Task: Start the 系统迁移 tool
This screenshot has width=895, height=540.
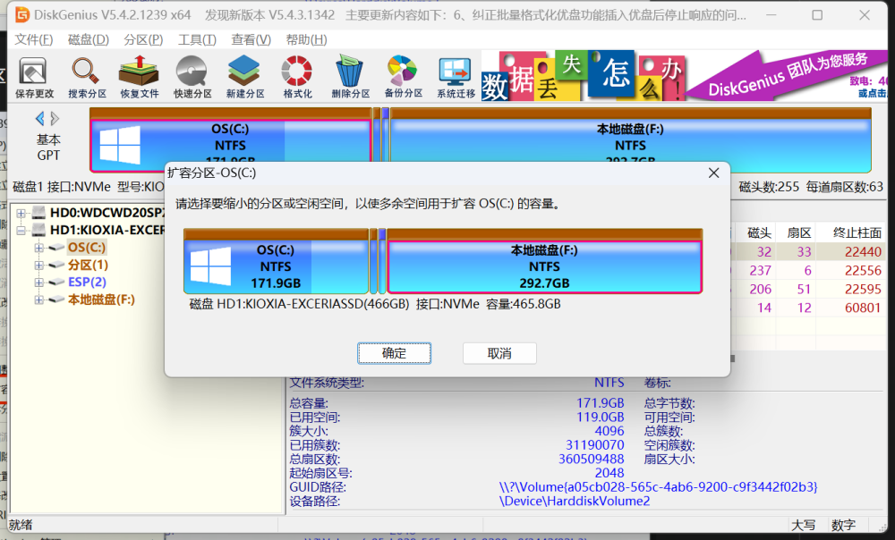Action: pyautogui.click(x=456, y=78)
